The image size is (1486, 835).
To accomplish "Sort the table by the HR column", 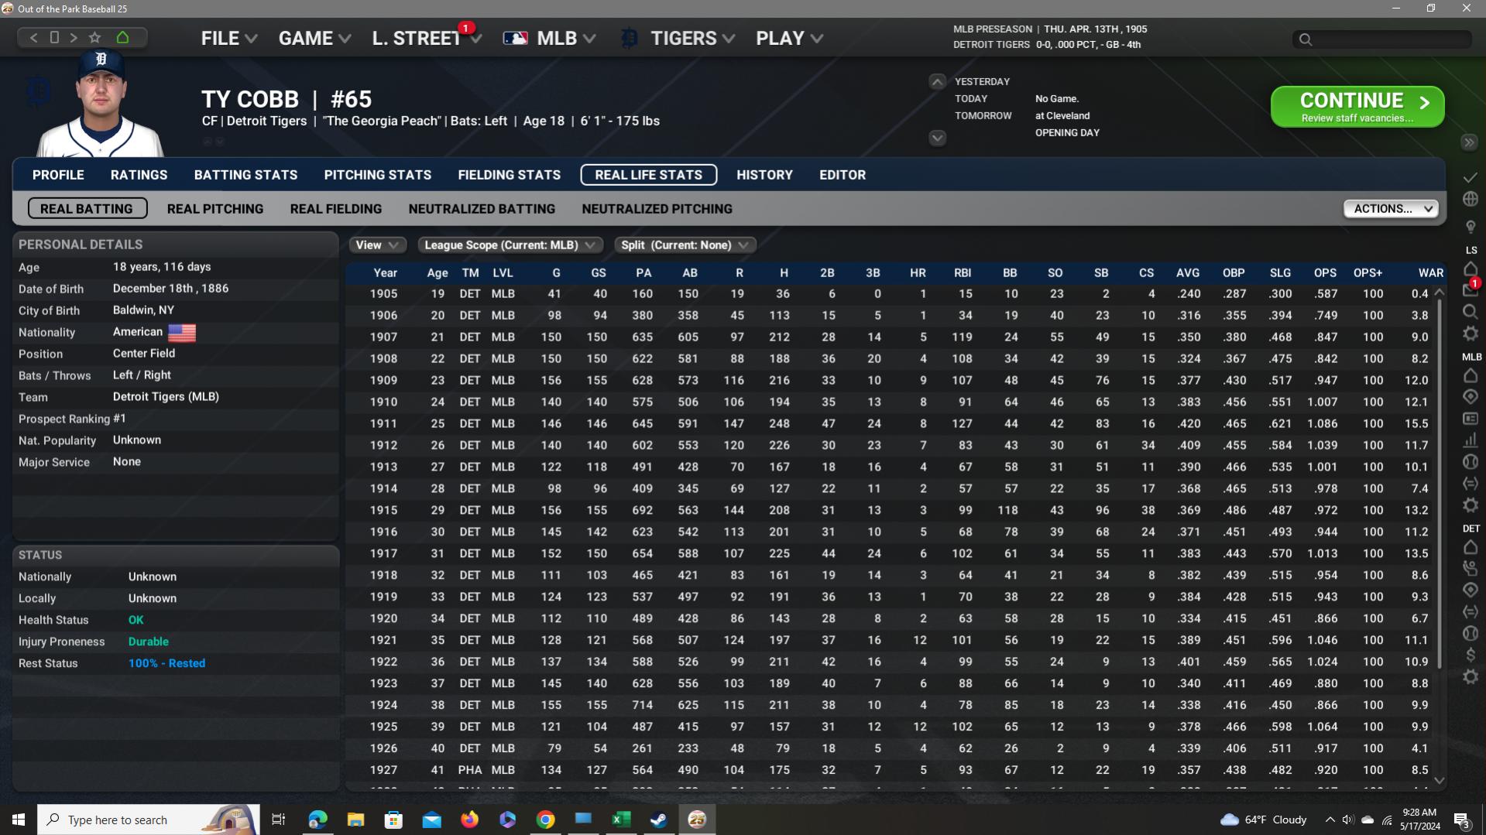I will coord(918,273).
